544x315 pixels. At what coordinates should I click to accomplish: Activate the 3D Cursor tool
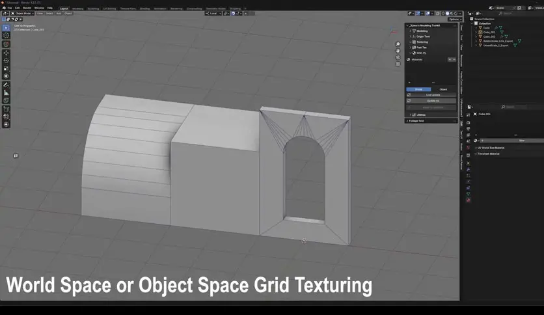pos(7,35)
